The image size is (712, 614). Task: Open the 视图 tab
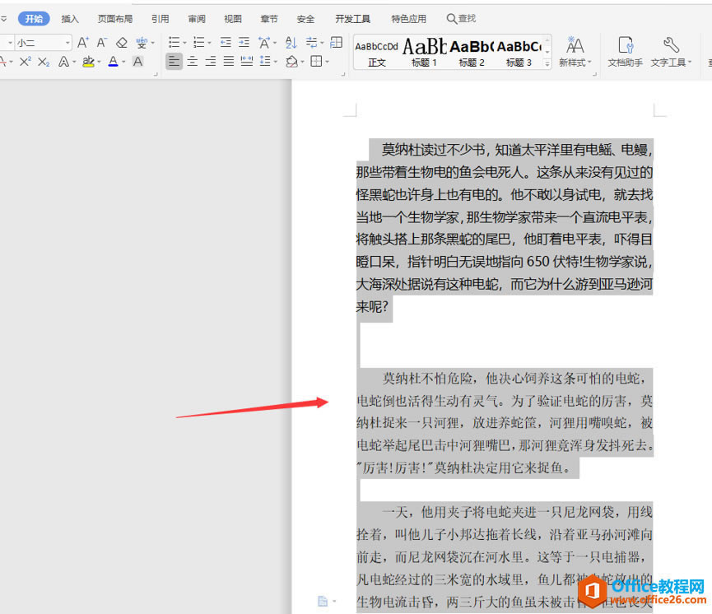(233, 19)
